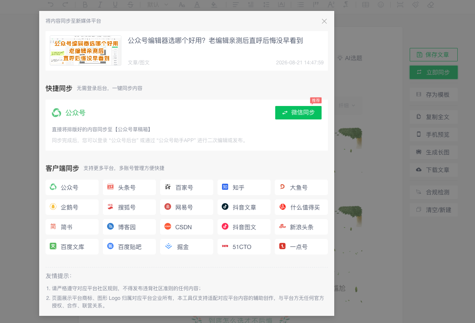Screen dimensions: 475x323
Task: Click the 立即同步 button
Action: pos(434,72)
